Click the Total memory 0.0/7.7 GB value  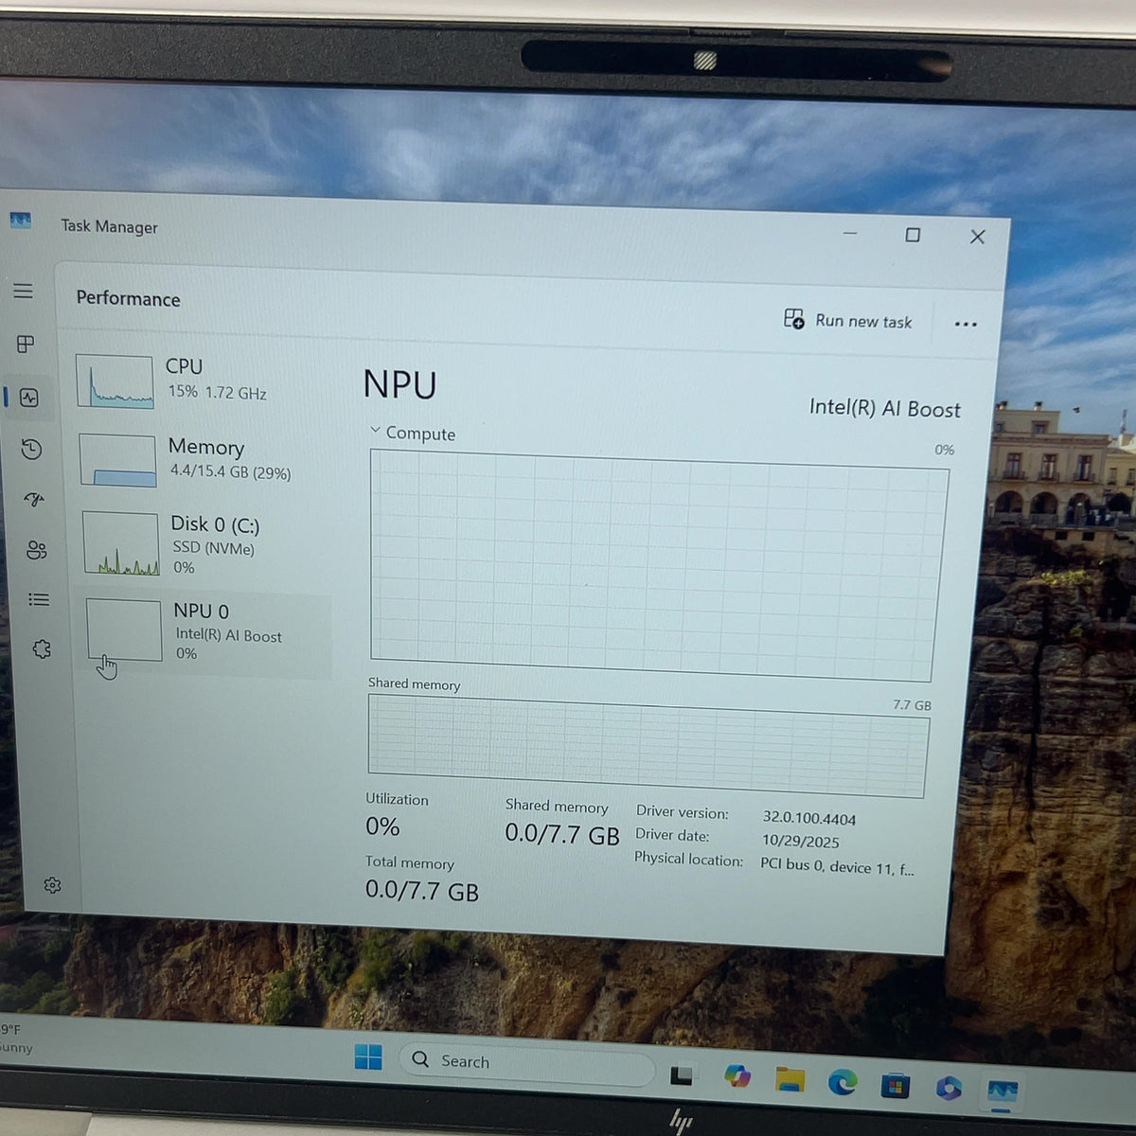pyautogui.click(x=422, y=891)
